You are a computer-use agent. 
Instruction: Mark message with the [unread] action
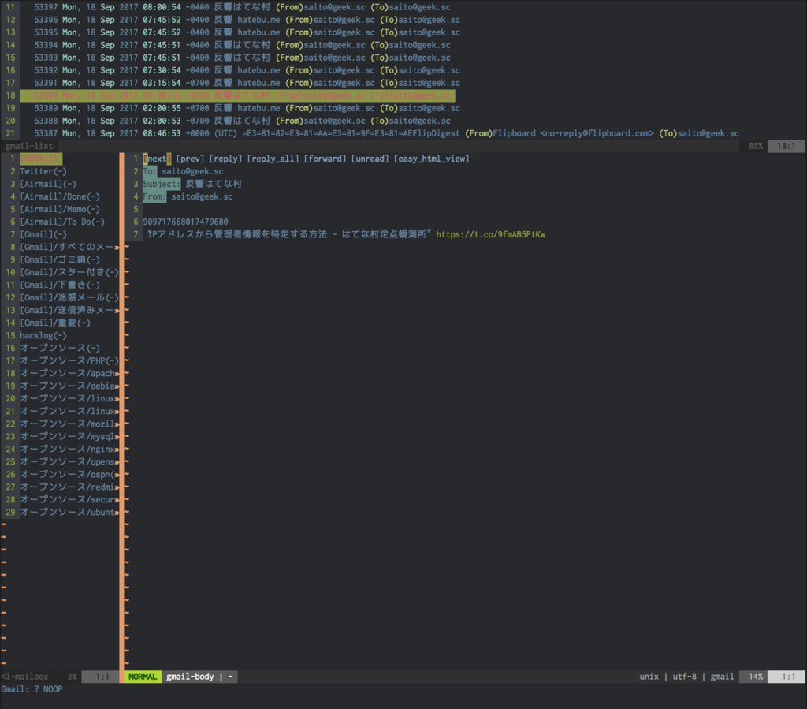point(370,159)
